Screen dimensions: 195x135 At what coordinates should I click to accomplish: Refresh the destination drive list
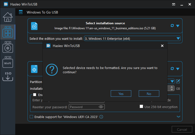(x=172, y=68)
